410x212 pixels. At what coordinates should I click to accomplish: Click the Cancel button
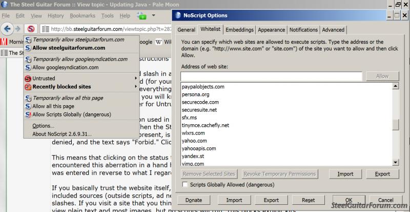386,200
